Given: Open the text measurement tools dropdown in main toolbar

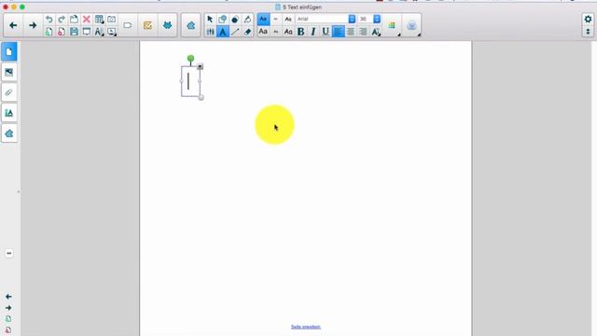Looking at the screenshot, I should tap(99, 32).
